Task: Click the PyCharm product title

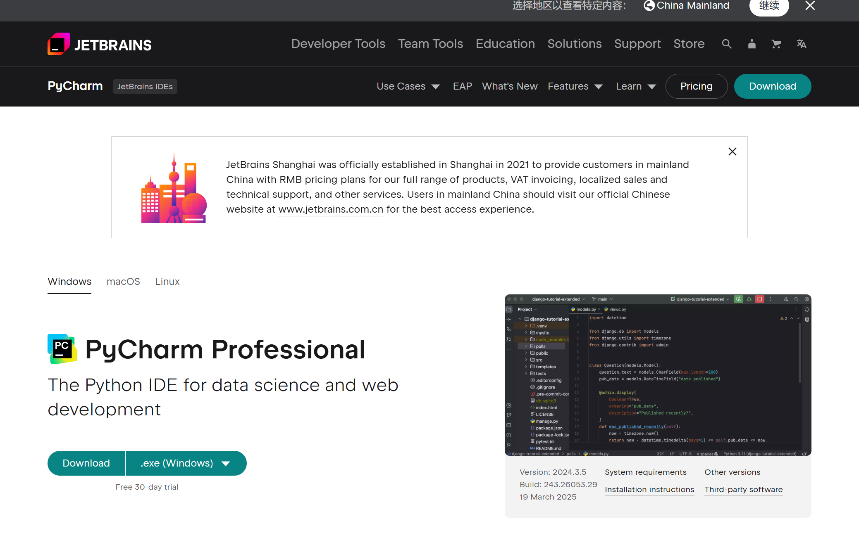Action: click(75, 86)
